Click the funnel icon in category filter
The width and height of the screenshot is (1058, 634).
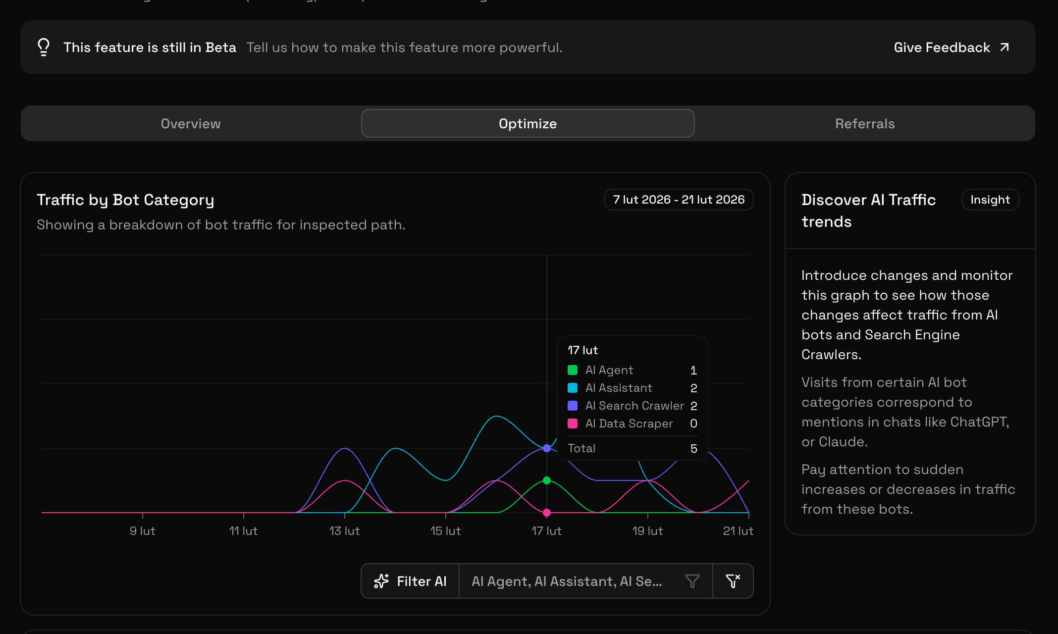pos(692,581)
